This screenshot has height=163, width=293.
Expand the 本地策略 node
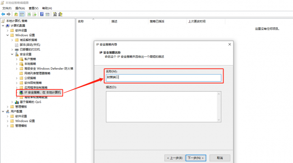17,64
